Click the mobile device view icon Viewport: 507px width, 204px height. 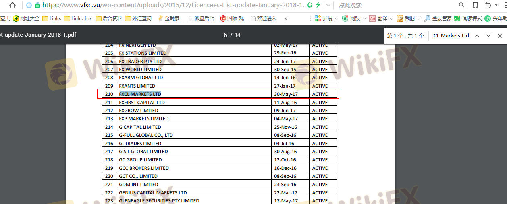click(x=475, y=5)
